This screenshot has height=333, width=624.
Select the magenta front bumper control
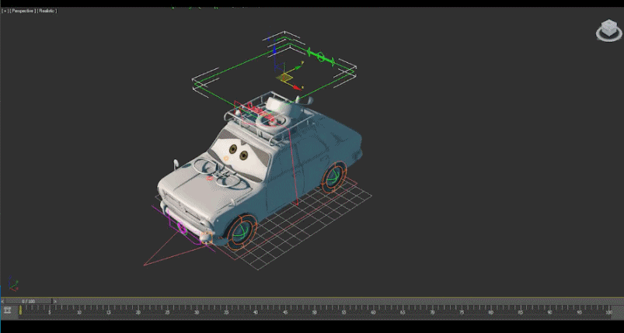(183, 227)
